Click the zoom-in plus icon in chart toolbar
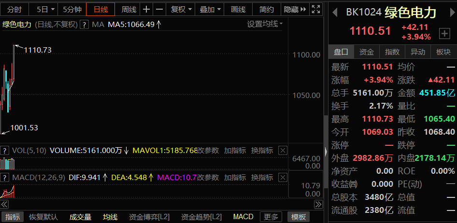Screen dimensions: 457x223 tap(147, 9)
